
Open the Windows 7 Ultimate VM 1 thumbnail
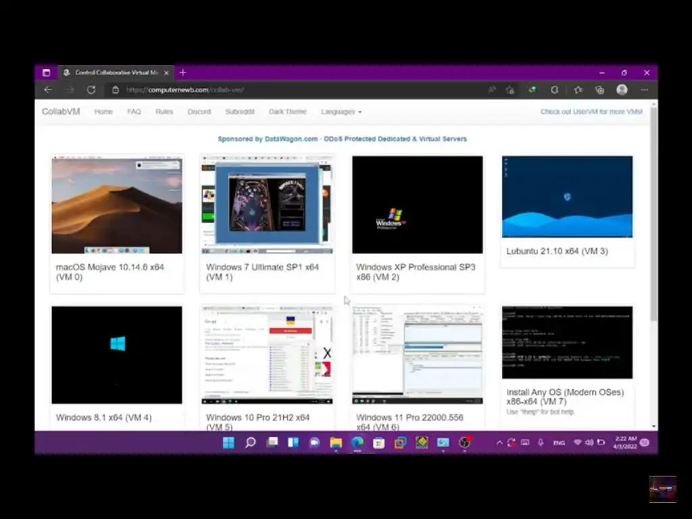click(x=267, y=205)
